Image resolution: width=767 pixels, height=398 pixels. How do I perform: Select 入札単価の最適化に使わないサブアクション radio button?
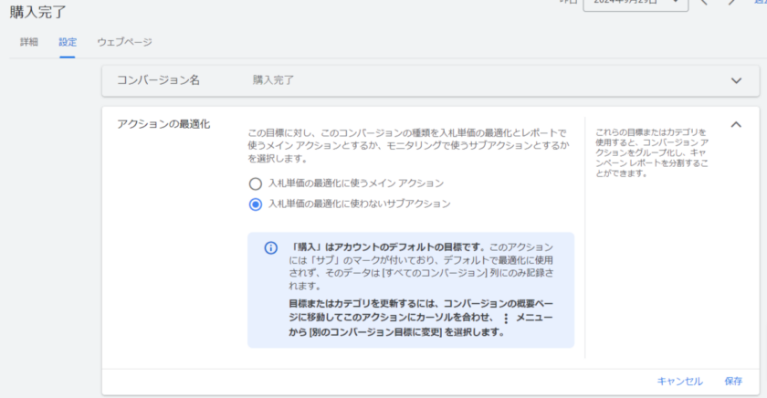coord(256,204)
